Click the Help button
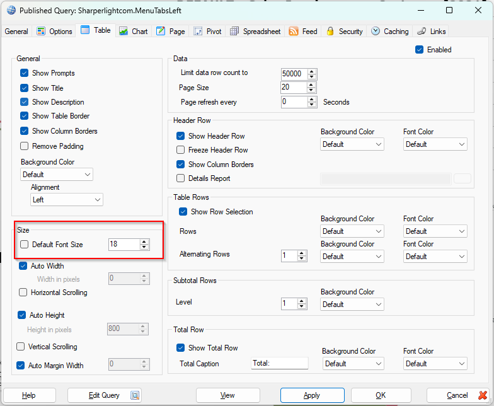 coord(29,395)
